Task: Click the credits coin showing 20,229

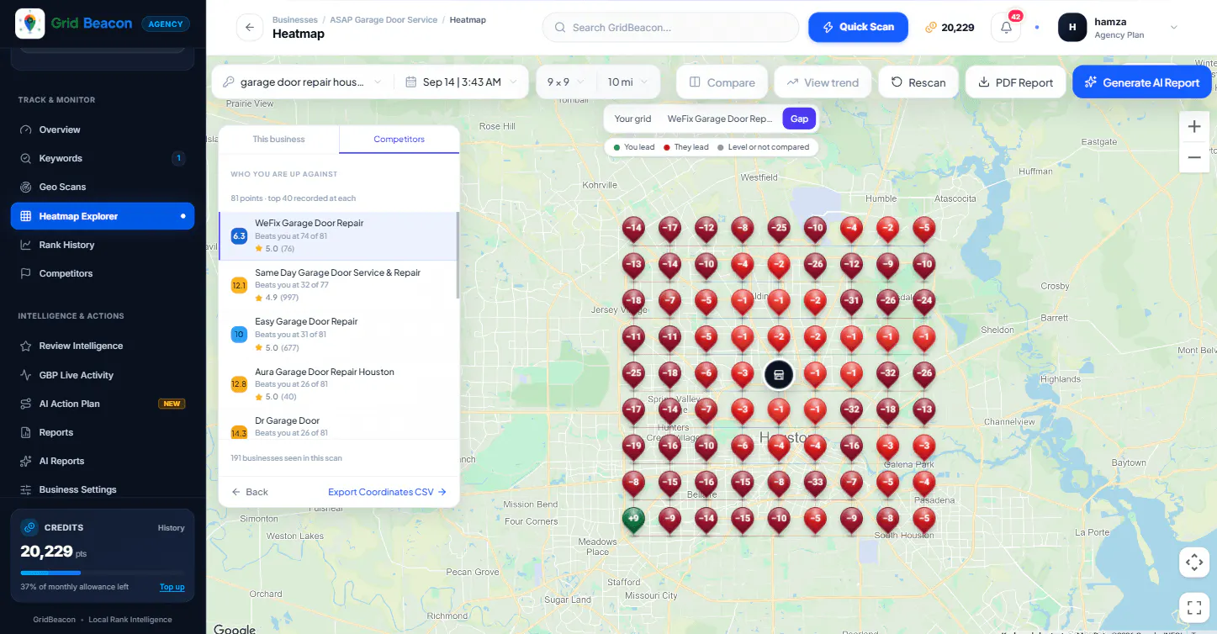Action: (x=931, y=27)
